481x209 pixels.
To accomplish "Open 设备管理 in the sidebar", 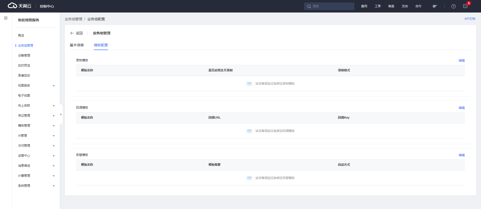I will click(x=24, y=56).
